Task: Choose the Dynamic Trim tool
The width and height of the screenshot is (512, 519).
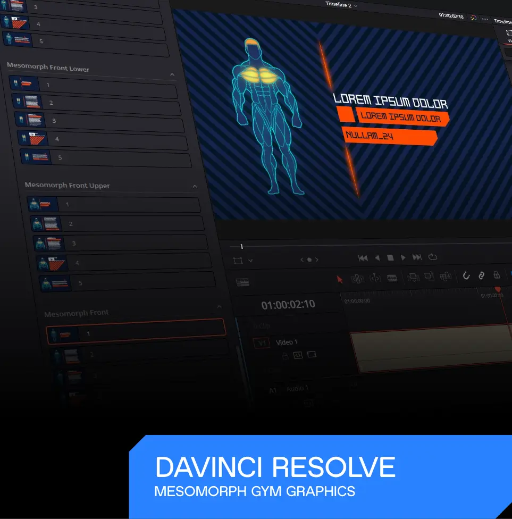Action: (x=375, y=278)
